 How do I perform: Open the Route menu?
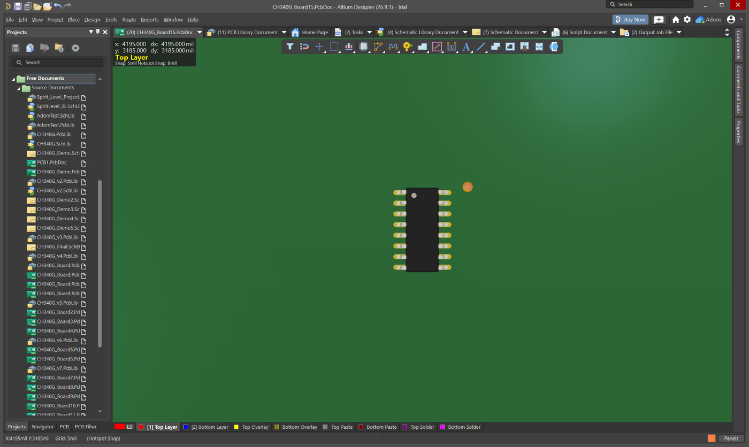129,20
